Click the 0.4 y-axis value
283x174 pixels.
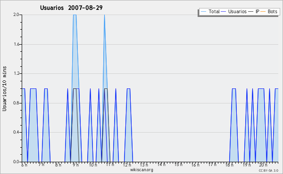pos(16,132)
